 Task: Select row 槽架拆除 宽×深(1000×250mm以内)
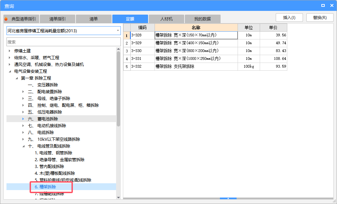(x=196, y=58)
